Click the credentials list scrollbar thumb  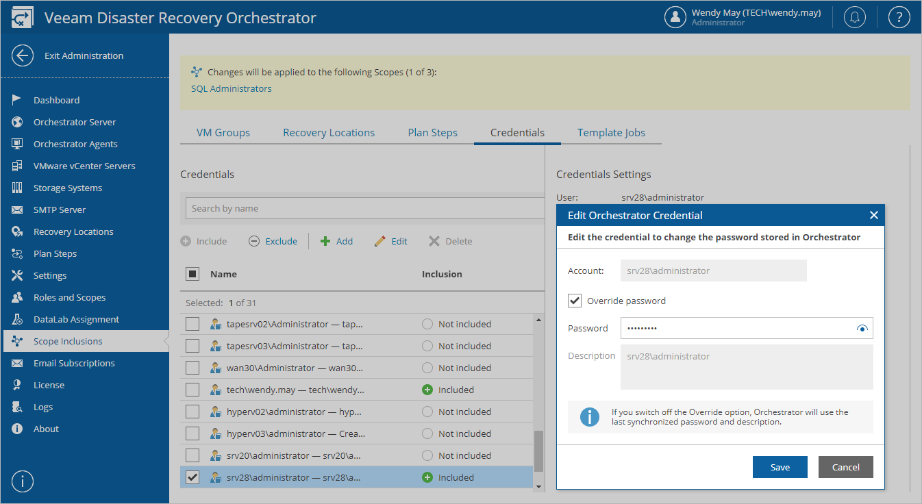(x=538, y=451)
